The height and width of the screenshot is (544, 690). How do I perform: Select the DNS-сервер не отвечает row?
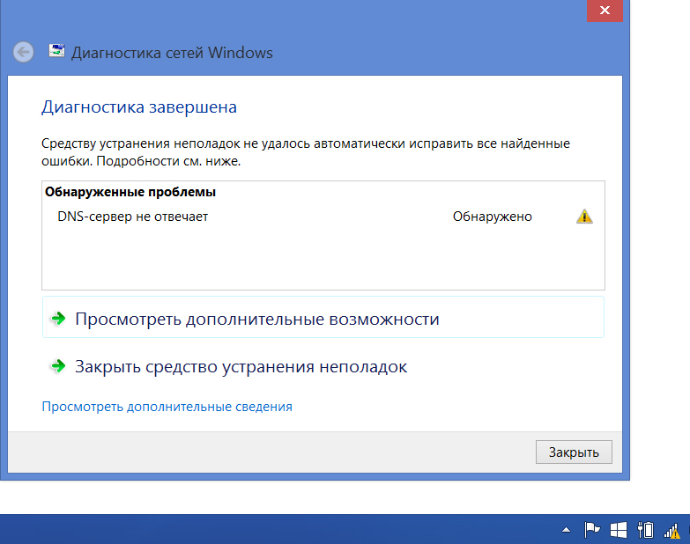tap(325, 217)
